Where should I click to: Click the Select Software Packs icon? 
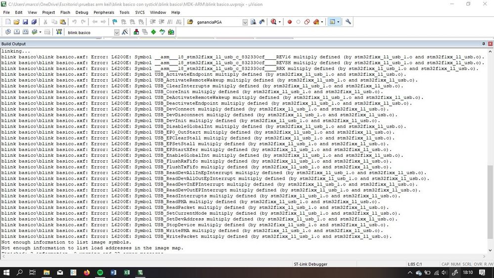click(162, 32)
